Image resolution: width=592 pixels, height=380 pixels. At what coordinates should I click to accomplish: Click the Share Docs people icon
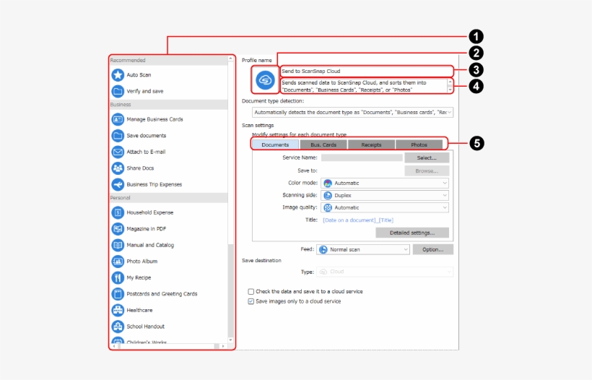pyautogui.click(x=118, y=168)
